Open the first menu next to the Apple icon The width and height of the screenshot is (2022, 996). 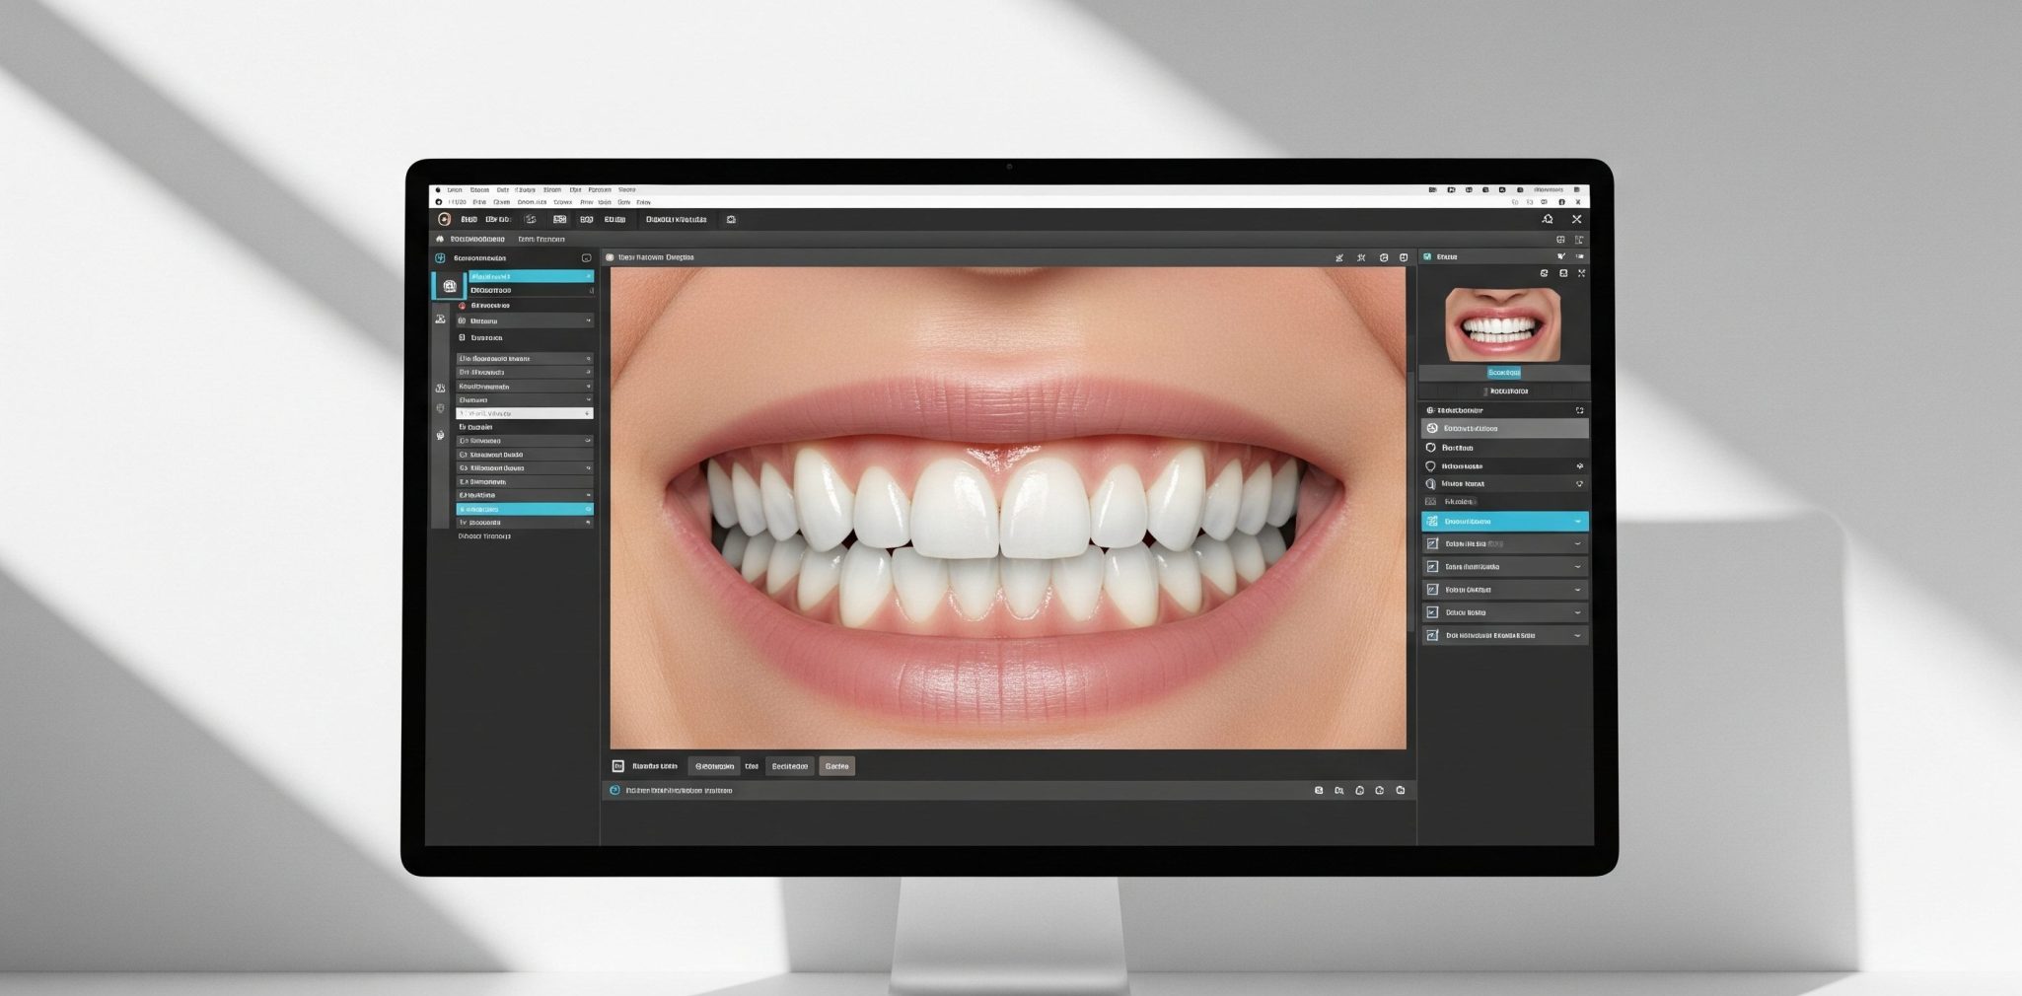(454, 190)
